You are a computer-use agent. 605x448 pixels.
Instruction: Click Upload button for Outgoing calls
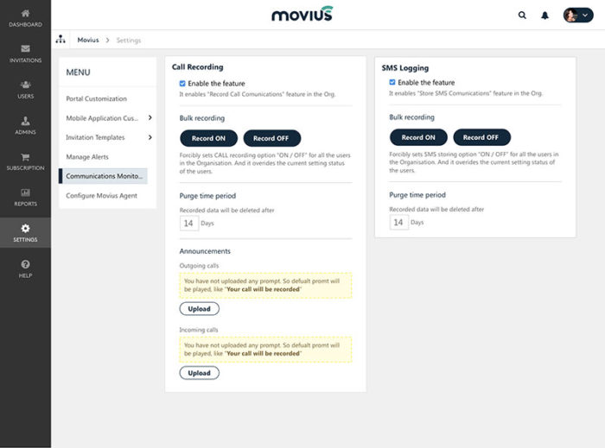click(x=199, y=308)
